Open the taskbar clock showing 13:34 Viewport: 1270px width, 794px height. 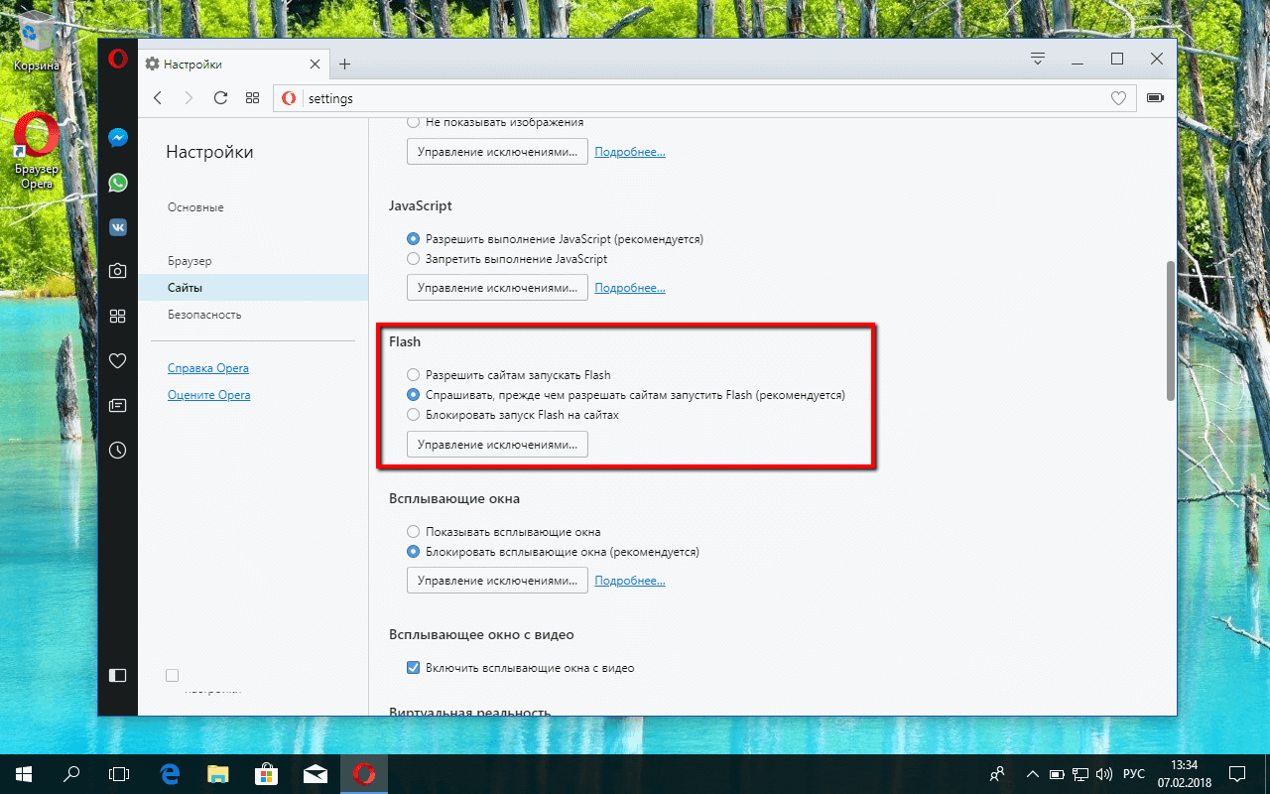coord(1185,773)
